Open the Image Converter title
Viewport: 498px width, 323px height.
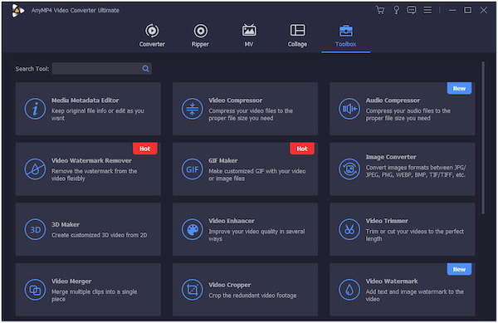[x=391, y=157]
